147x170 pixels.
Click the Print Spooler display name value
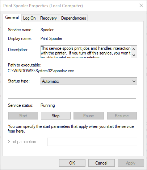[51, 39]
